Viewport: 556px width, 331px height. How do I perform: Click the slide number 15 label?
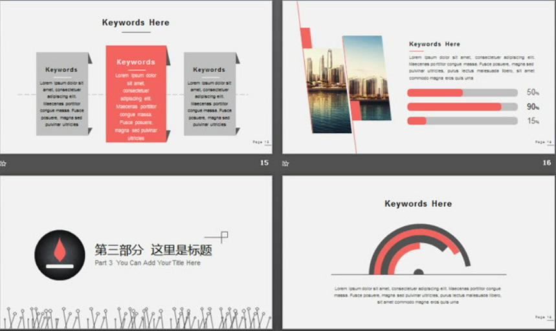[264, 163]
